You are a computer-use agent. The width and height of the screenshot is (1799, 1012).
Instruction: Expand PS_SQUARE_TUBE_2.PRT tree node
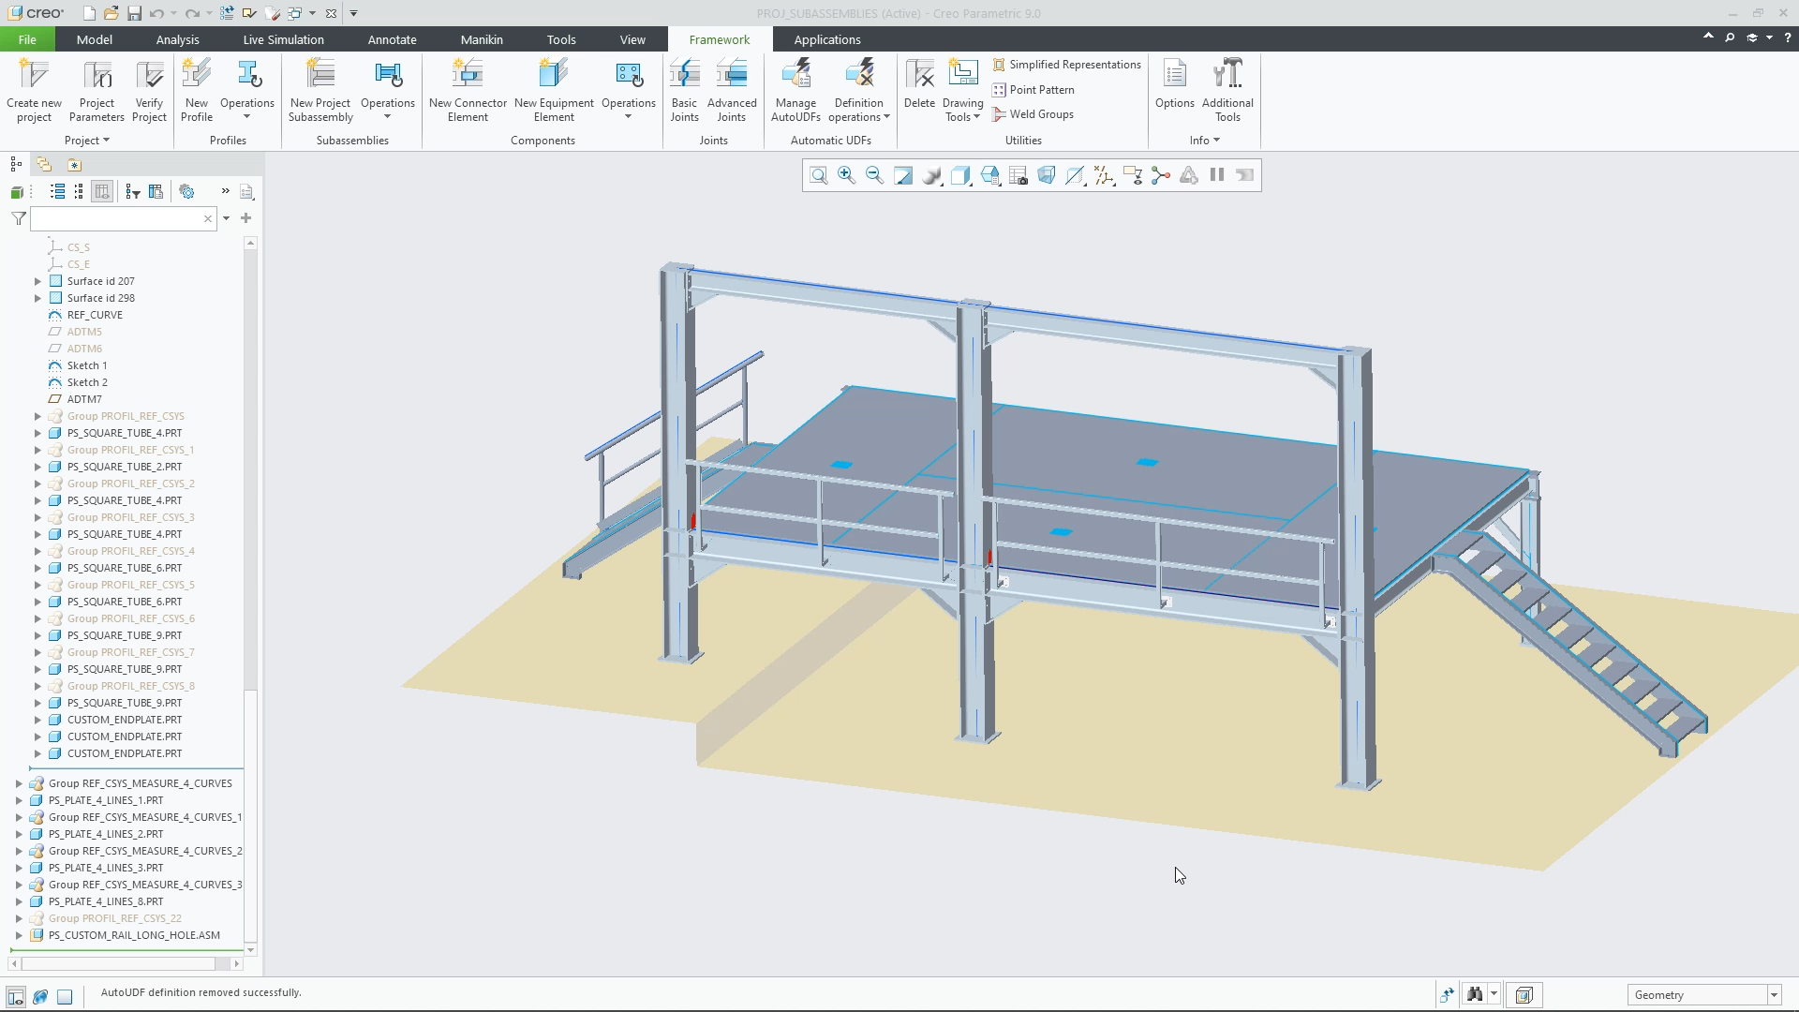pos(37,467)
